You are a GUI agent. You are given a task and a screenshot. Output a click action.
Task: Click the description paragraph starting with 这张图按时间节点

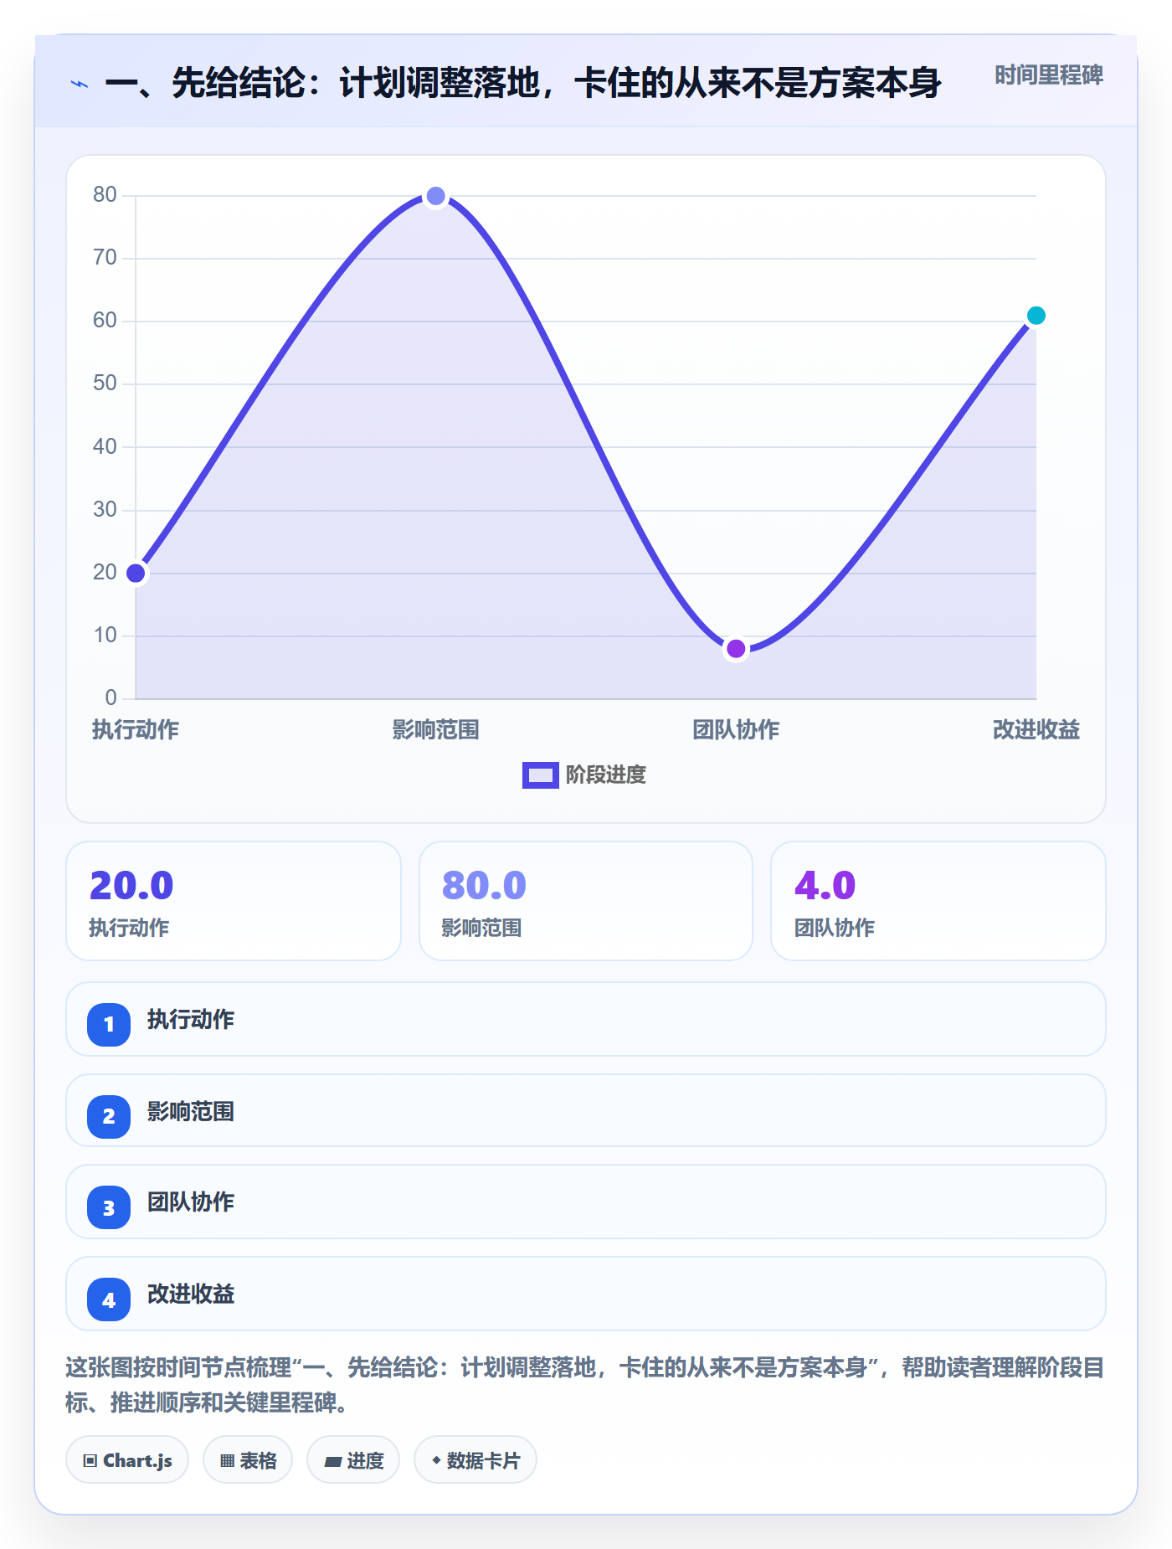[584, 1385]
